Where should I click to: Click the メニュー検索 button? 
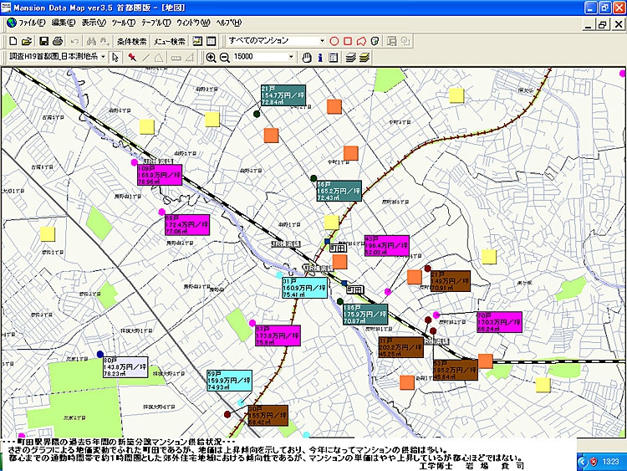tap(172, 40)
